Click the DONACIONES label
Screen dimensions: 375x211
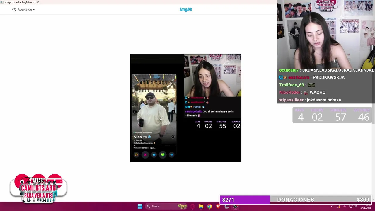point(296,200)
